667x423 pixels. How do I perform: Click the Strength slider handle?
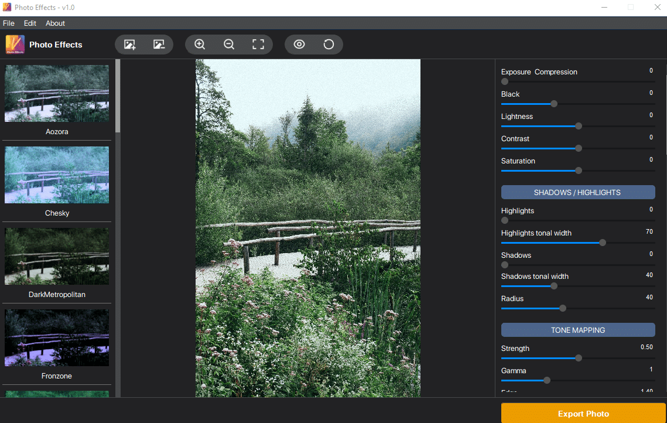(579, 358)
